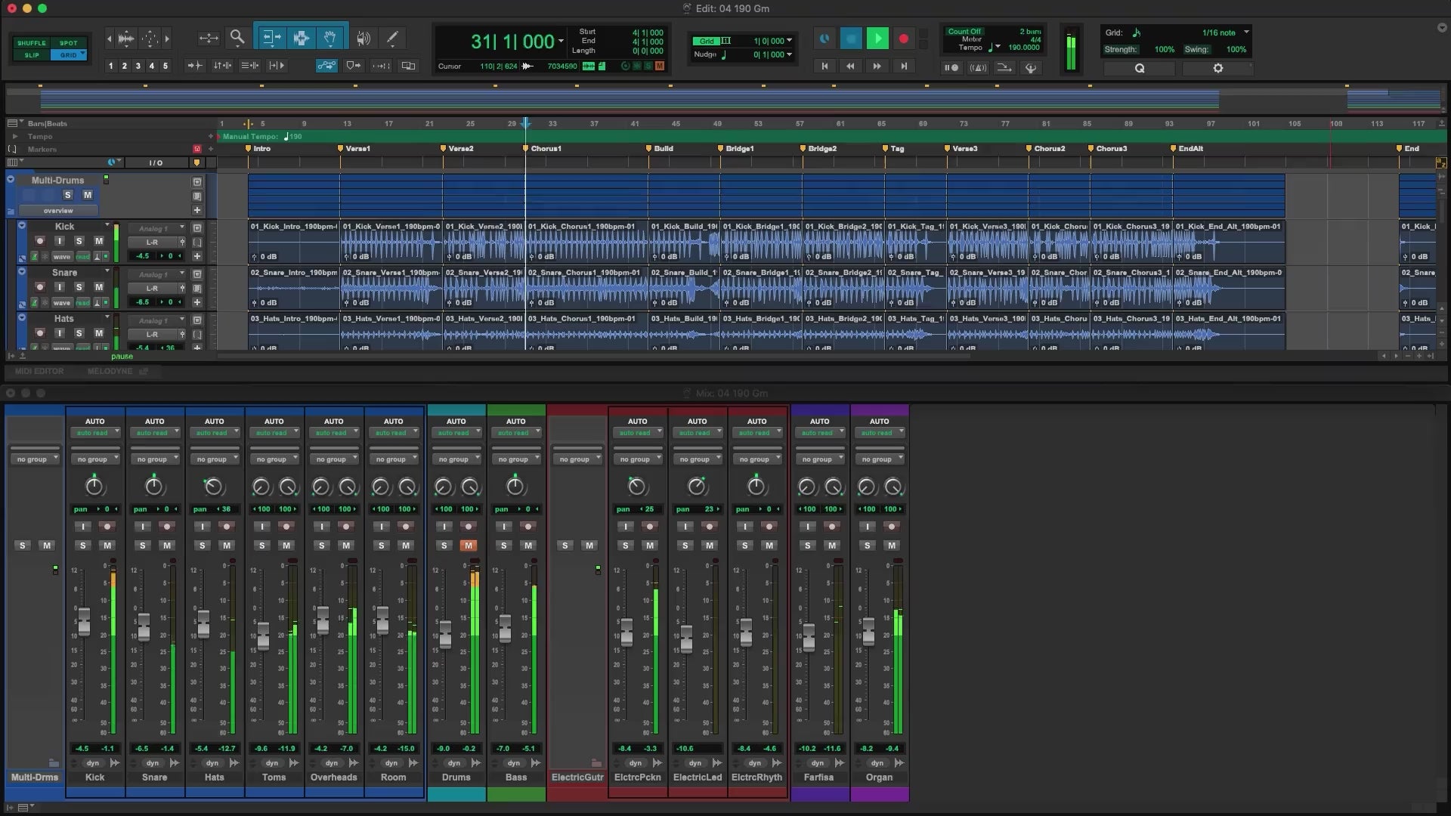Click Return to Zero transport button
This screenshot has width=1451, height=816.
click(x=825, y=66)
